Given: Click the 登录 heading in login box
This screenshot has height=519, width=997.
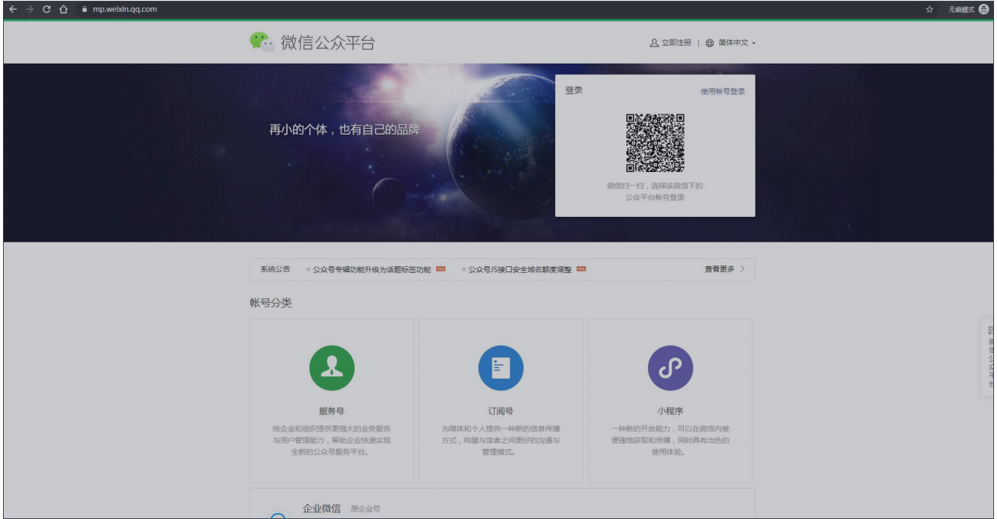Looking at the screenshot, I should (x=574, y=90).
